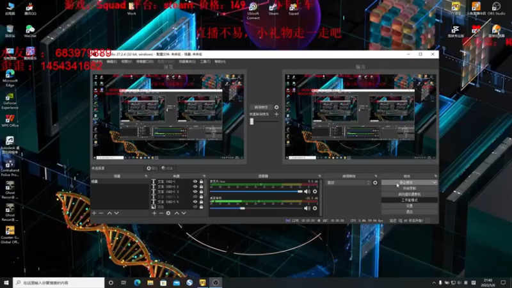
Task: Adjust the mic/Aux volume slider
Action: (x=257, y=191)
